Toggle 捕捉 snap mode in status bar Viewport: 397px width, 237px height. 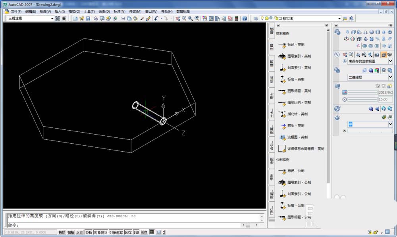(62, 232)
